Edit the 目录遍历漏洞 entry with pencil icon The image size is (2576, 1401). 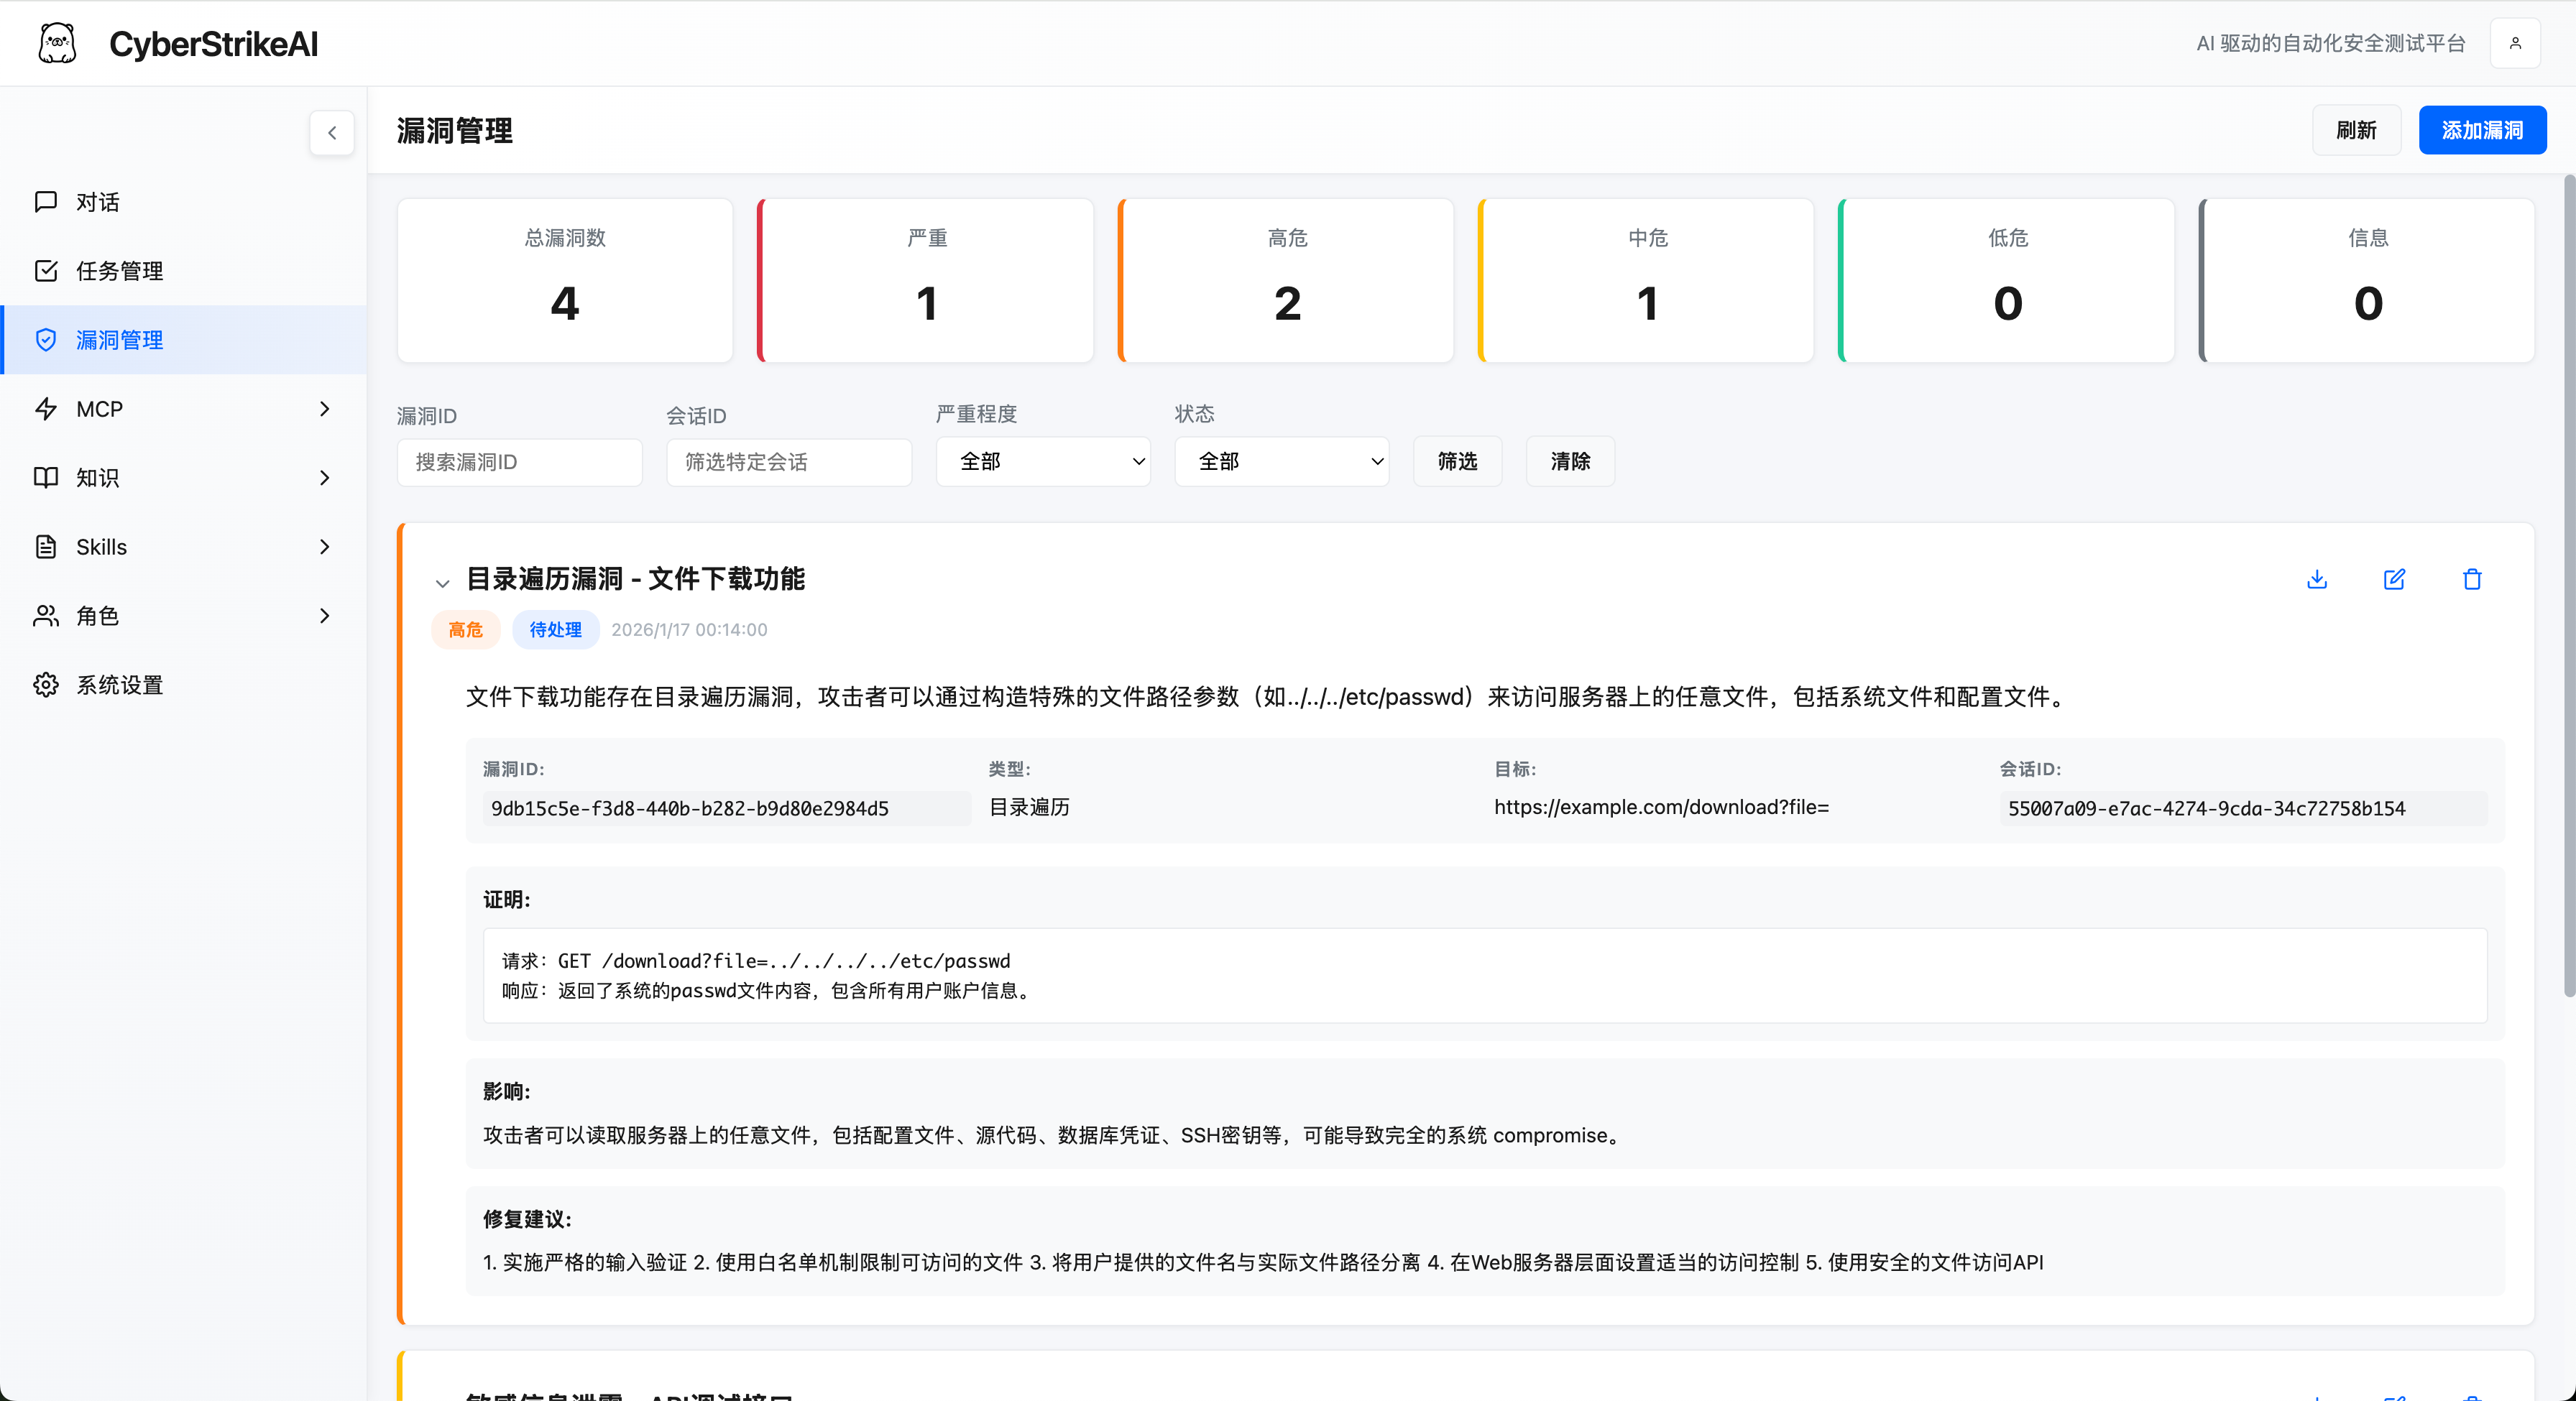click(2395, 580)
